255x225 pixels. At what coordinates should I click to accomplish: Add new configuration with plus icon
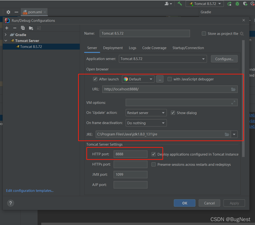(x=7, y=28)
